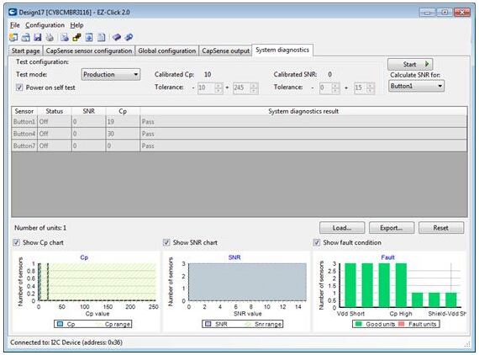Open the Test mode Production dropdown
The height and width of the screenshot is (355, 479).
tap(111, 74)
